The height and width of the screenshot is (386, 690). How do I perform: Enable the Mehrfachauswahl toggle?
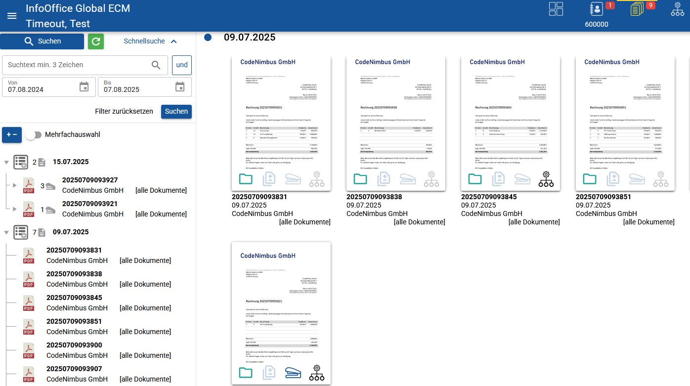[x=34, y=135]
